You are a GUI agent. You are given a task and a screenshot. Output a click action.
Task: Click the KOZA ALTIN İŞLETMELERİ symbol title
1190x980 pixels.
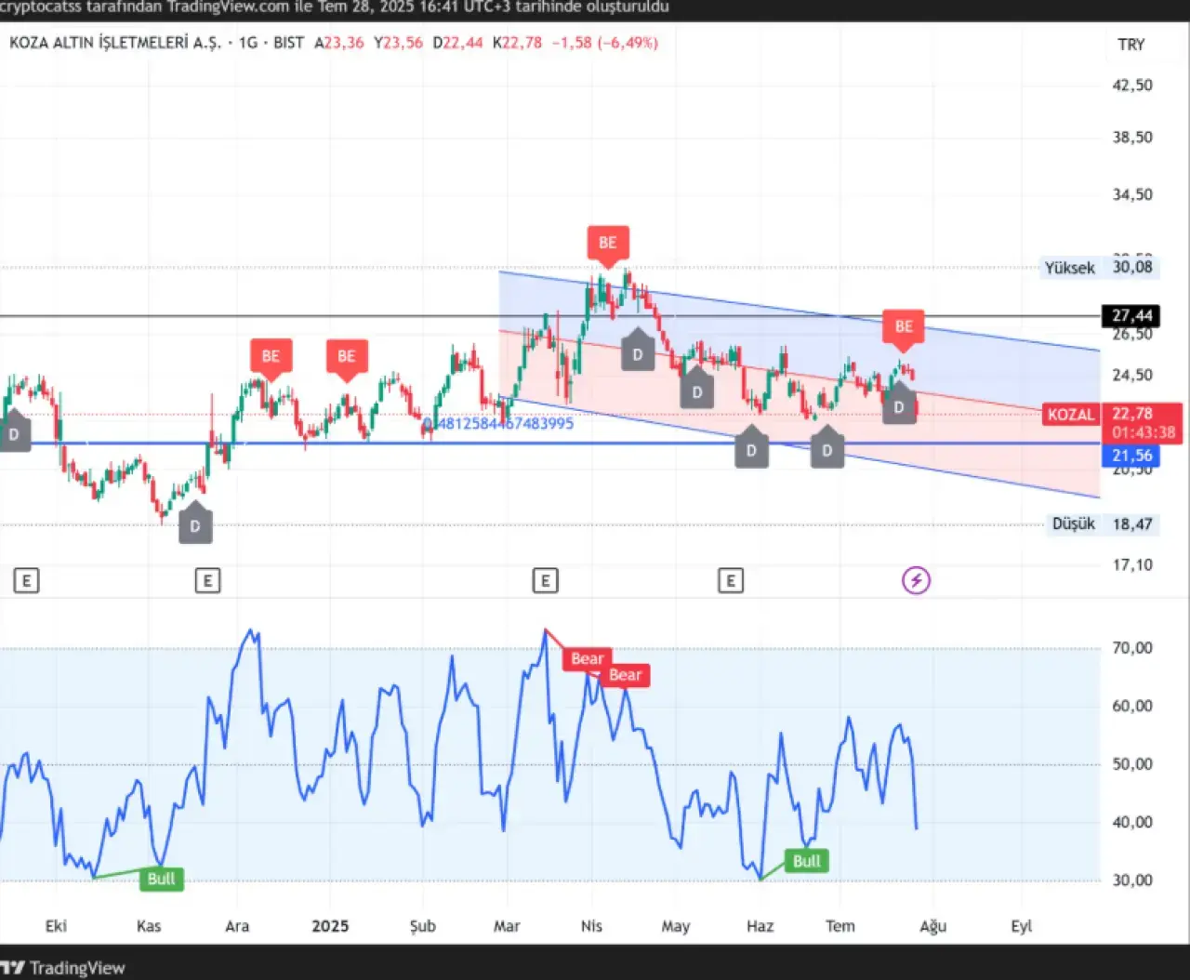[115, 43]
